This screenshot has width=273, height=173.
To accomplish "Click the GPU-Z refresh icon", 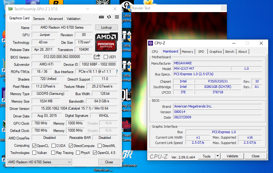I will [109, 17].
